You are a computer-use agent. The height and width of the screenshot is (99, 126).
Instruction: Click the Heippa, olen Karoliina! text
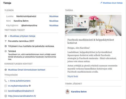[79, 48]
